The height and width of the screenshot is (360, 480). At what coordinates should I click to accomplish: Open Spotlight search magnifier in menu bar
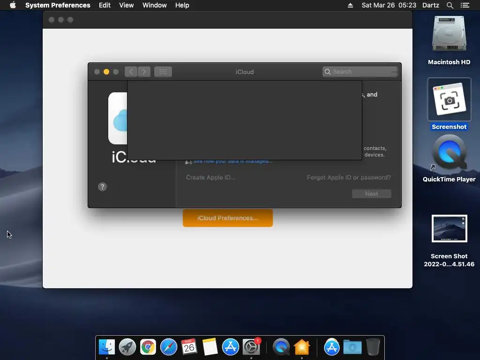(450, 5)
